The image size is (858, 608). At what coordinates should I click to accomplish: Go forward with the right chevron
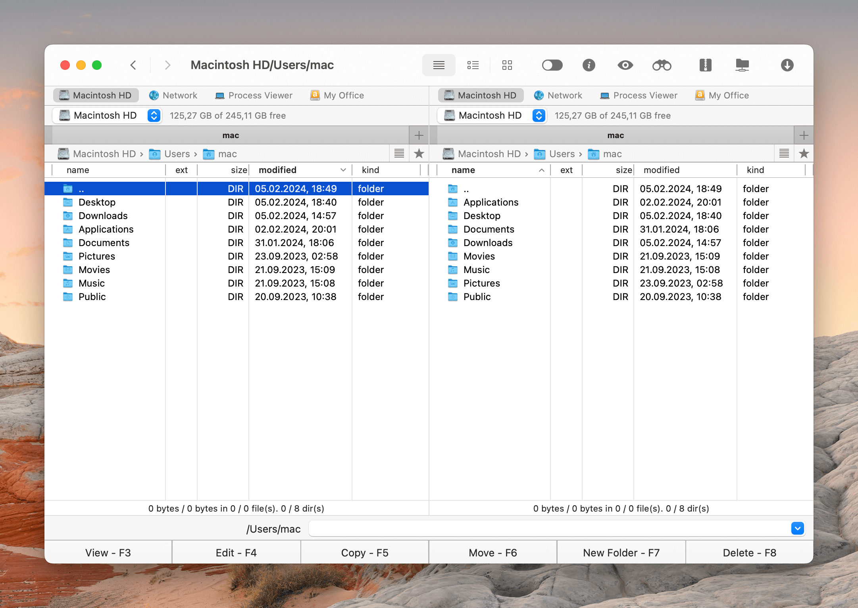[167, 65]
